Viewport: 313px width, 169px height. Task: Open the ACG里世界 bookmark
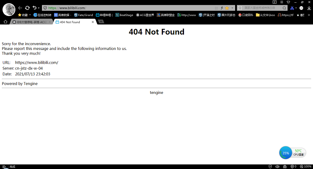pyautogui.click(x=145, y=15)
